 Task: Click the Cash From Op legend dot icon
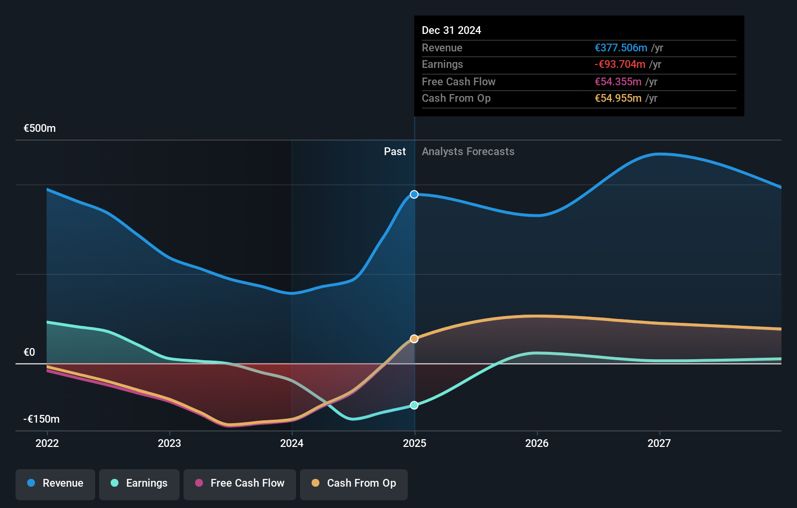coord(315,483)
